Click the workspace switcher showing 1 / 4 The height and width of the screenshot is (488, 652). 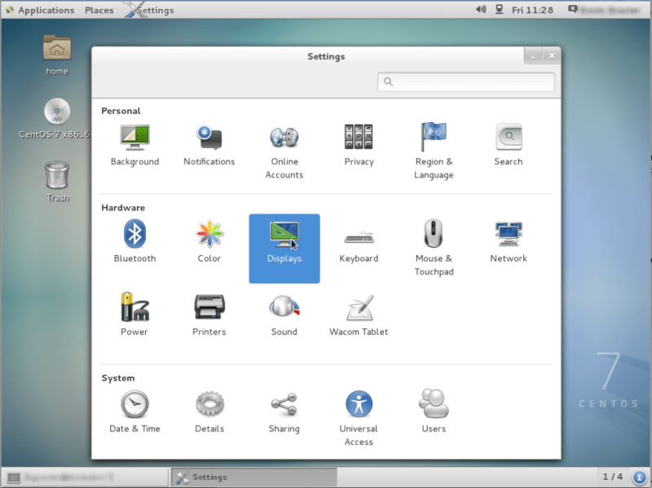613,477
